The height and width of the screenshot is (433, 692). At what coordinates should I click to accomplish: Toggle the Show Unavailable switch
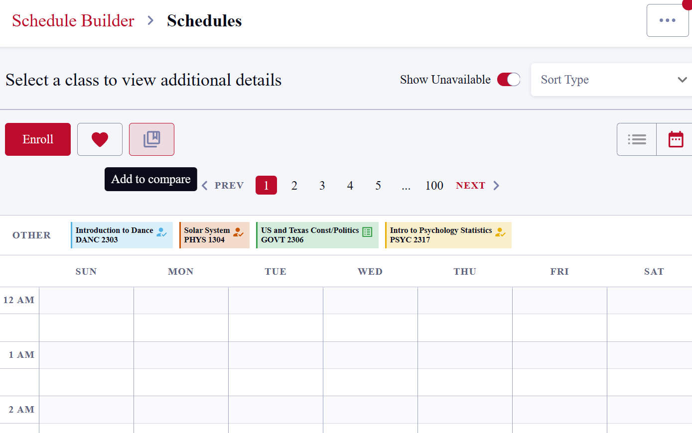click(508, 80)
